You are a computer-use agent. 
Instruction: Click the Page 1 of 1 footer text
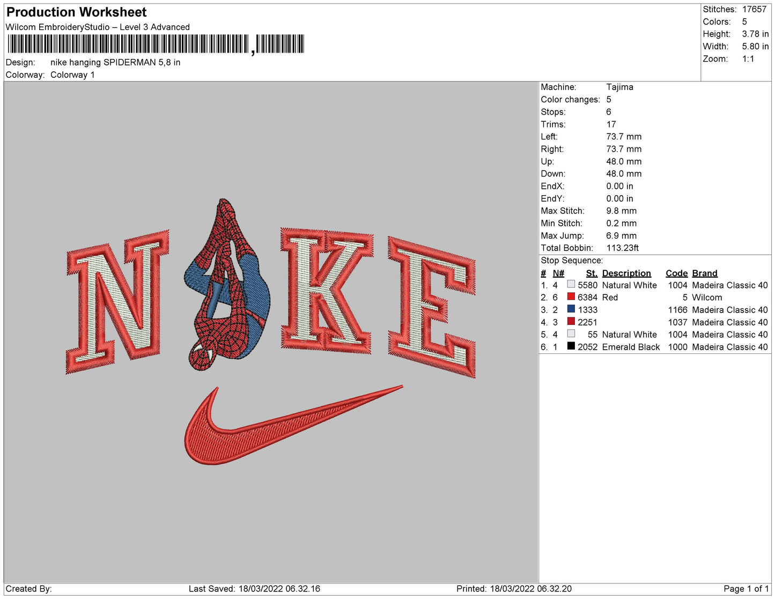tap(746, 588)
